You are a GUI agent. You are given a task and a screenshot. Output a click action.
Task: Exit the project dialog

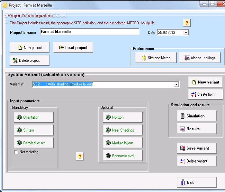coord(196,182)
